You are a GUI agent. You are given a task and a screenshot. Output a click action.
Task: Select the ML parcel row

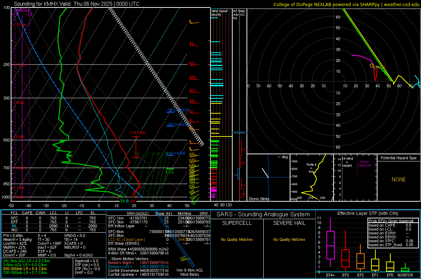coord(54,226)
